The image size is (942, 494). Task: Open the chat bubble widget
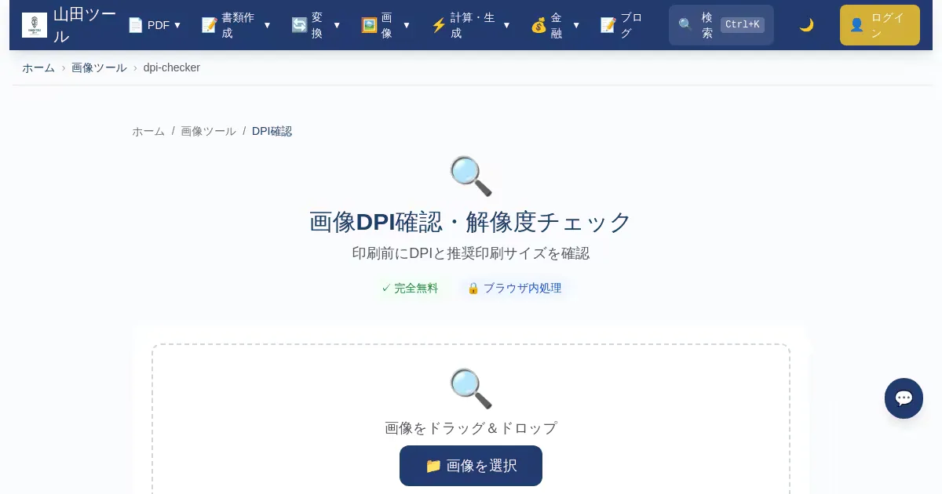click(x=904, y=398)
